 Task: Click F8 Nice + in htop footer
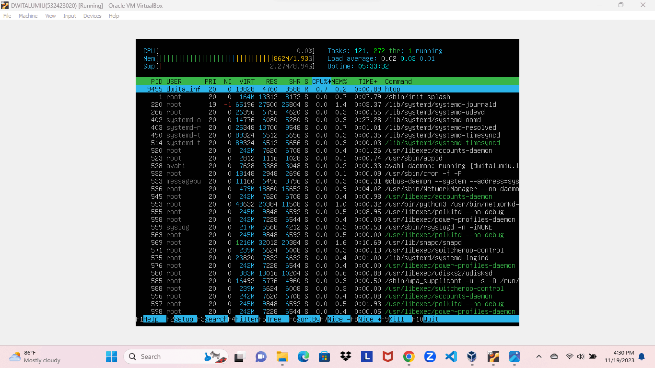[366, 319]
